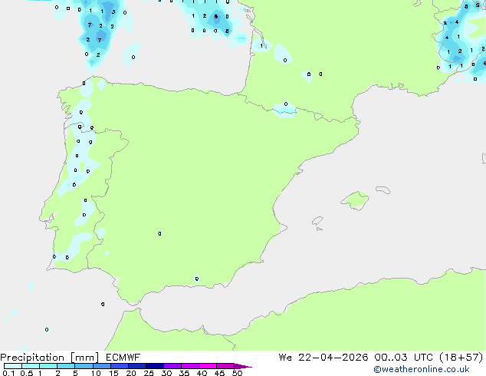This screenshot has width=486, height=376.
Task: Pick the bright magenta legend swatch above 40
Action: coord(208,366)
